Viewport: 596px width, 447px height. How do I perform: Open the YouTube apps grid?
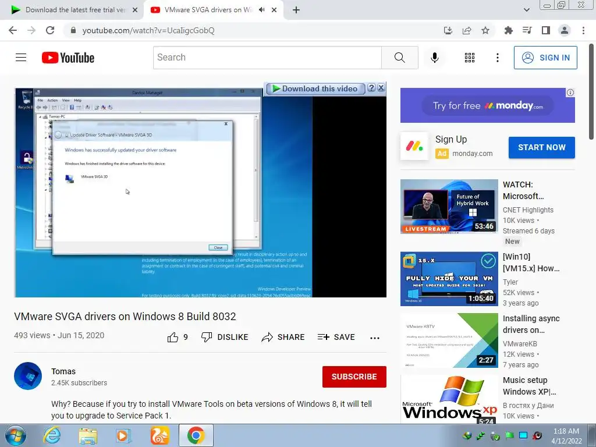pos(470,58)
